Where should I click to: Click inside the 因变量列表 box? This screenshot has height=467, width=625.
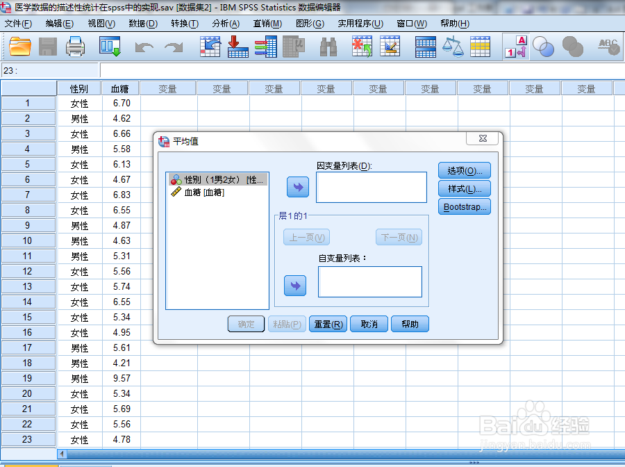pyautogui.click(x=372, y=187)
